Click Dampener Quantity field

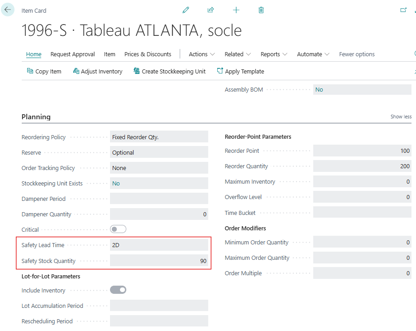159,214
